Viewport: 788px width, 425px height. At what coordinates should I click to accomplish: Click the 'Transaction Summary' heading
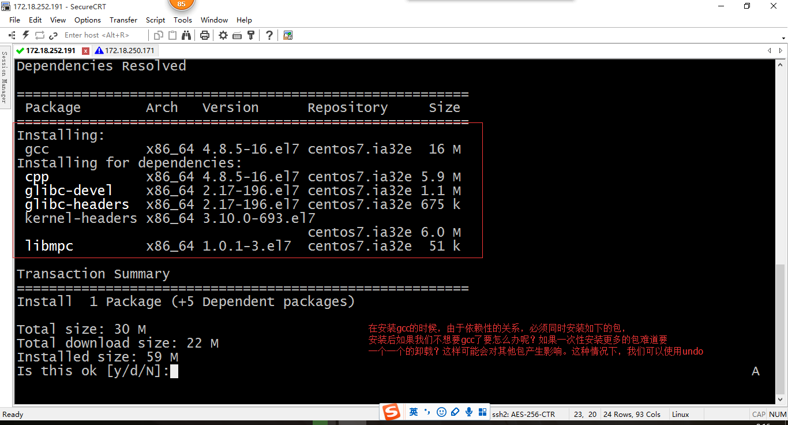tap(93, 274)
